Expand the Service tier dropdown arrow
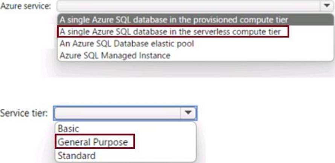 (x=188, y=113)
